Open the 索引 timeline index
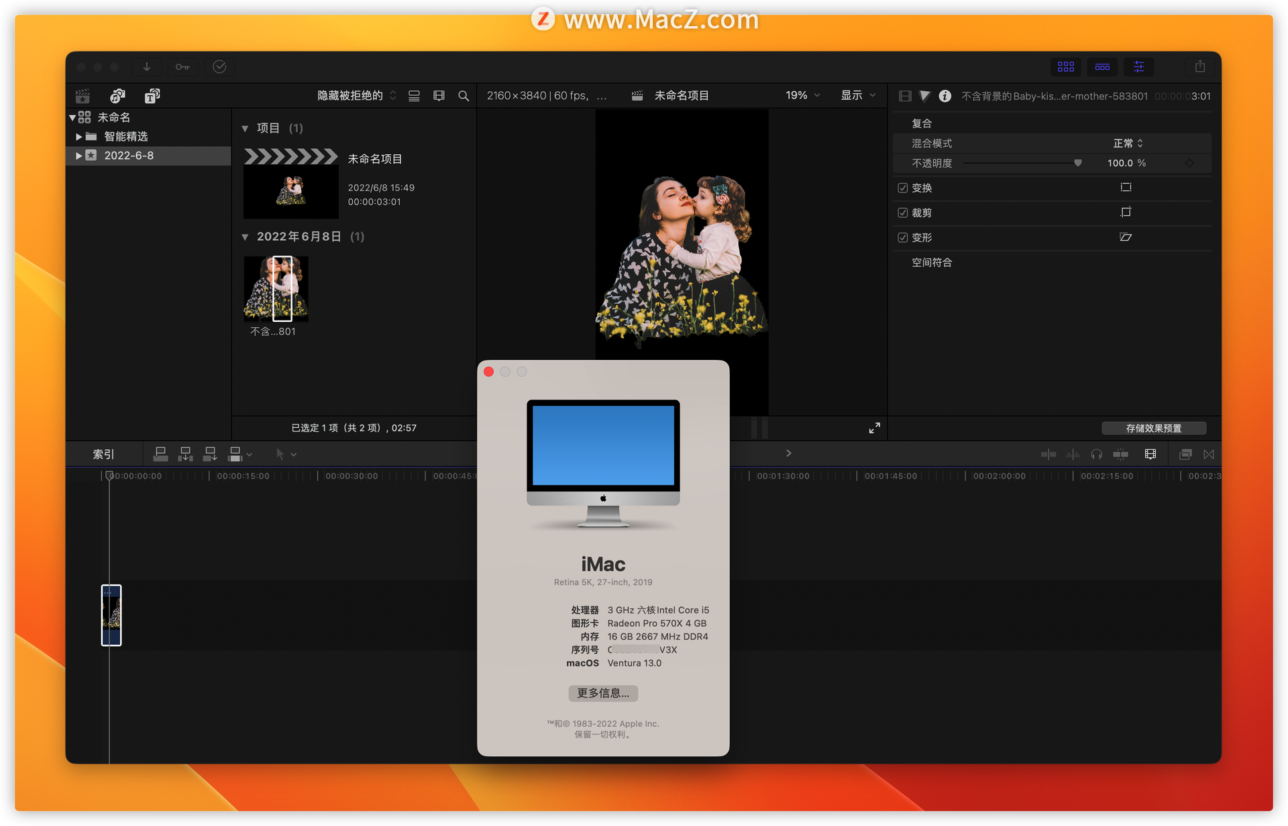 (103, 455)
